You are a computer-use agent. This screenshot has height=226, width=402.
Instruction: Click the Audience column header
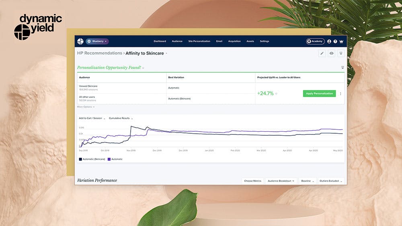[84, 77]
